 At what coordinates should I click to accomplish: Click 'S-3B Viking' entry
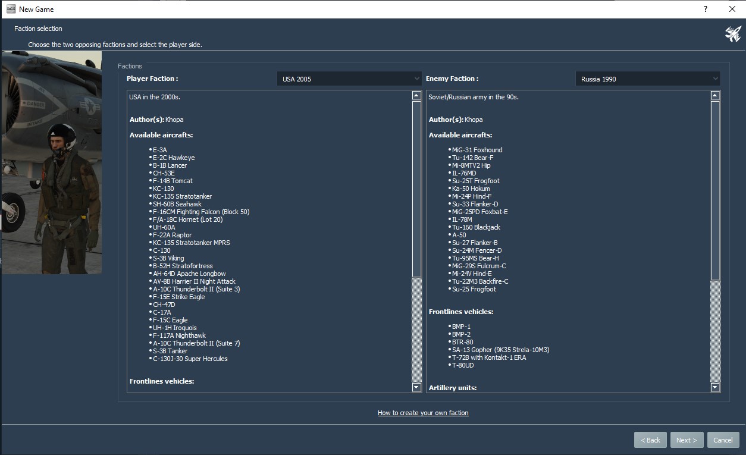pyautogui.click(x=168, y=258)
